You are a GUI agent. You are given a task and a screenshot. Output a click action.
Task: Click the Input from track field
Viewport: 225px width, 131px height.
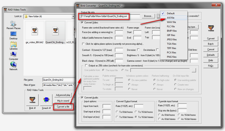(106, 106)
